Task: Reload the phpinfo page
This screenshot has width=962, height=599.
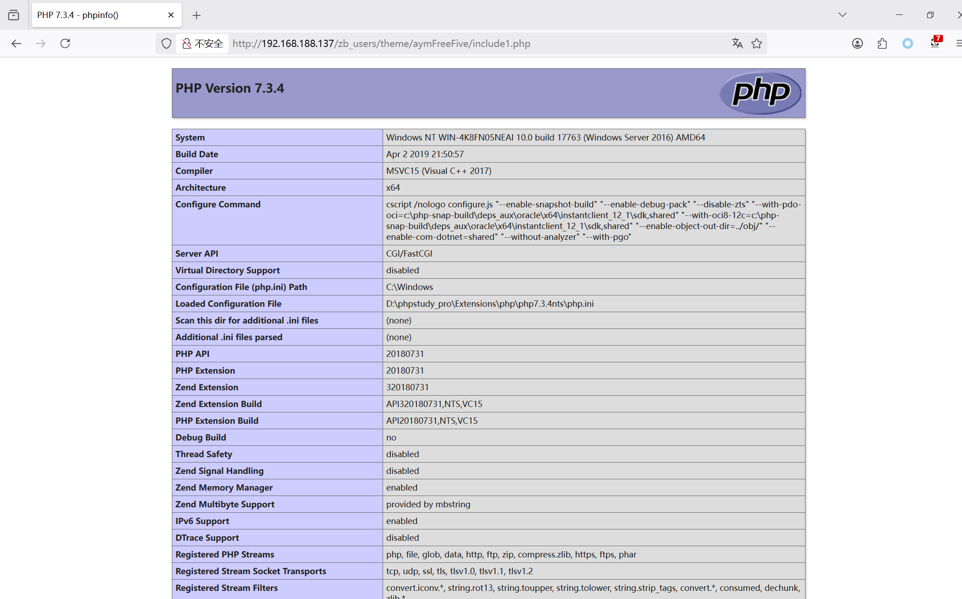Action: (x=65, y=43)
